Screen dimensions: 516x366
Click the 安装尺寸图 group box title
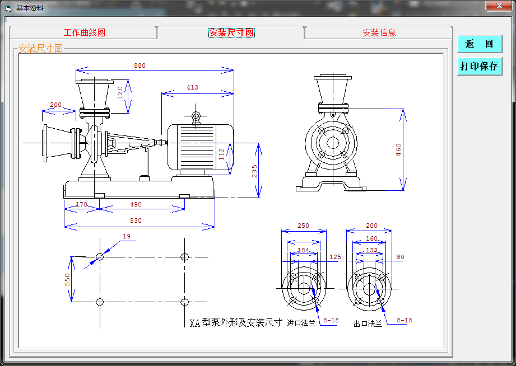point(40,48)
